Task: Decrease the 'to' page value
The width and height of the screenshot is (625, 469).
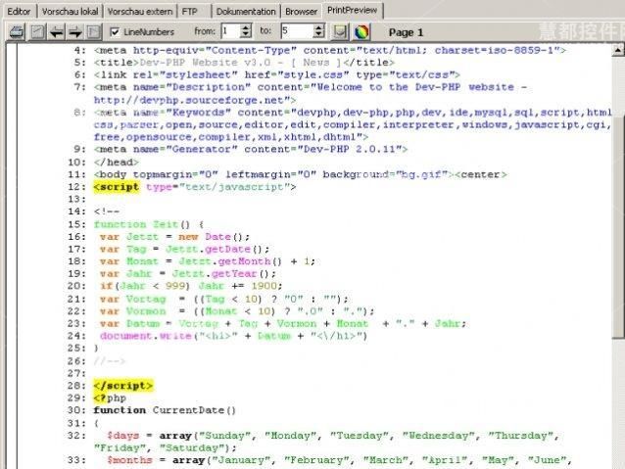Action: [319, 35]
